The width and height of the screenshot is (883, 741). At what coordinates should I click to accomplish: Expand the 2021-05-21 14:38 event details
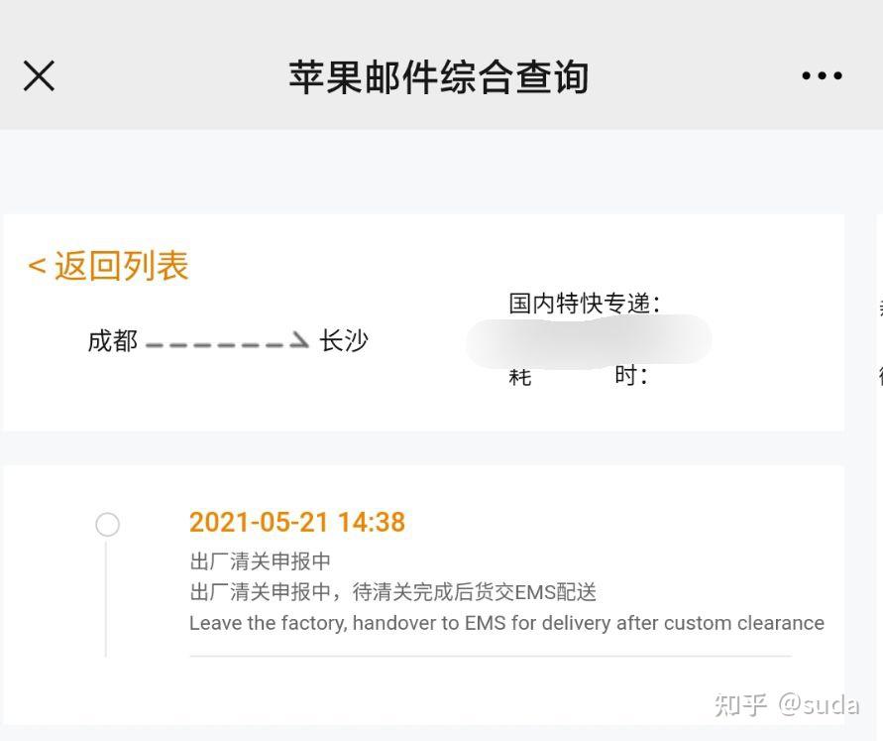pyautogui.click(x=297, y=523)
